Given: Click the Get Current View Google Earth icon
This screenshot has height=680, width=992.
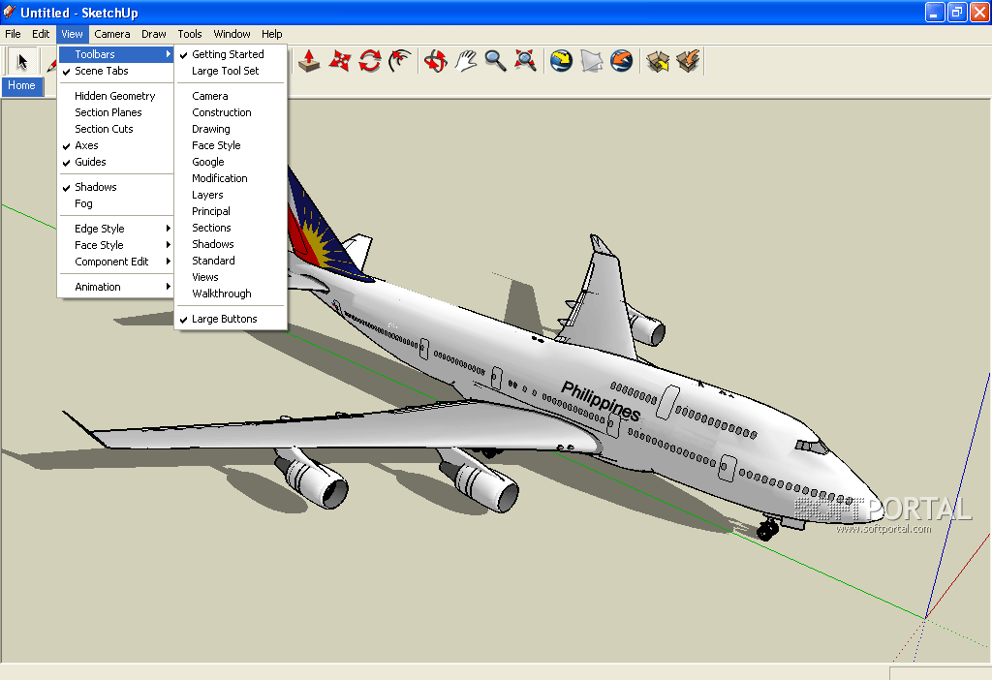Looking at the screenshot, I should 561,61.
